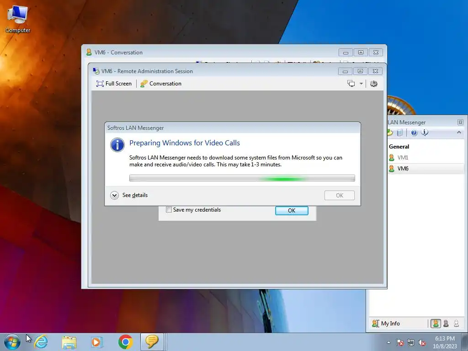Click the video calls download progress bar
468x351 pixels.
[x=242, y=178]
